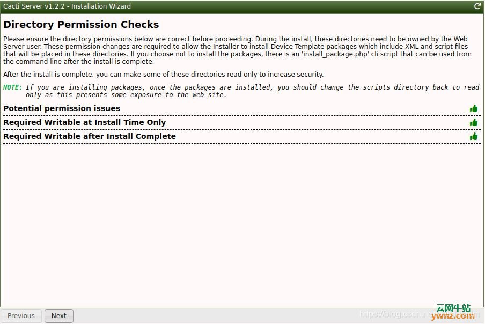This screenshot has width=485, height=324.
Task: Click thumbs-up icon for Required Writable at Install Time Only
Action: point(474,123)
